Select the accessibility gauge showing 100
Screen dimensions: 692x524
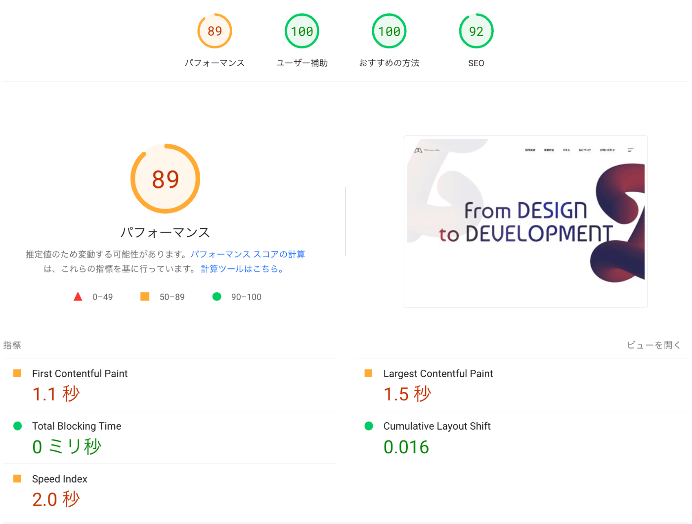(302, 31)
